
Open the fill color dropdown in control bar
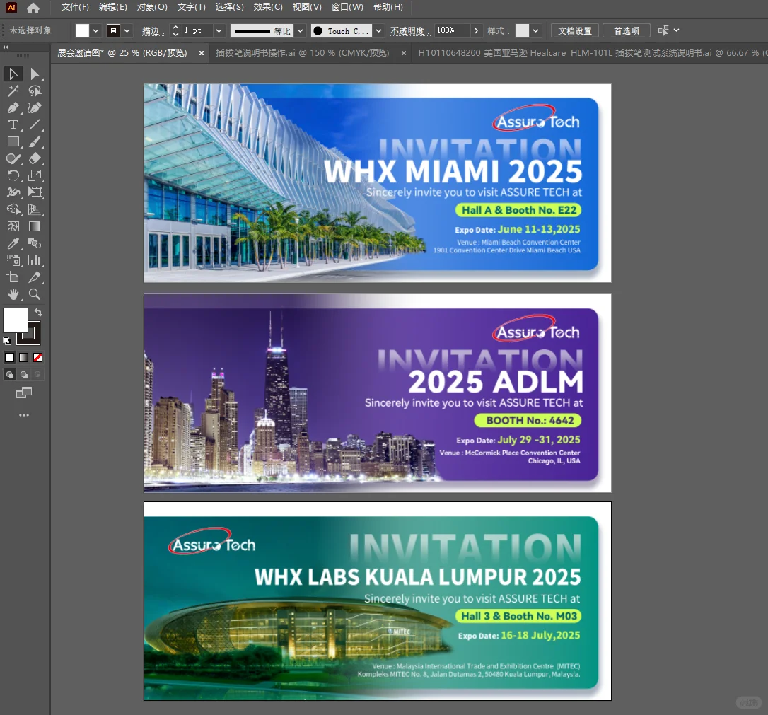tap(95, 31)
